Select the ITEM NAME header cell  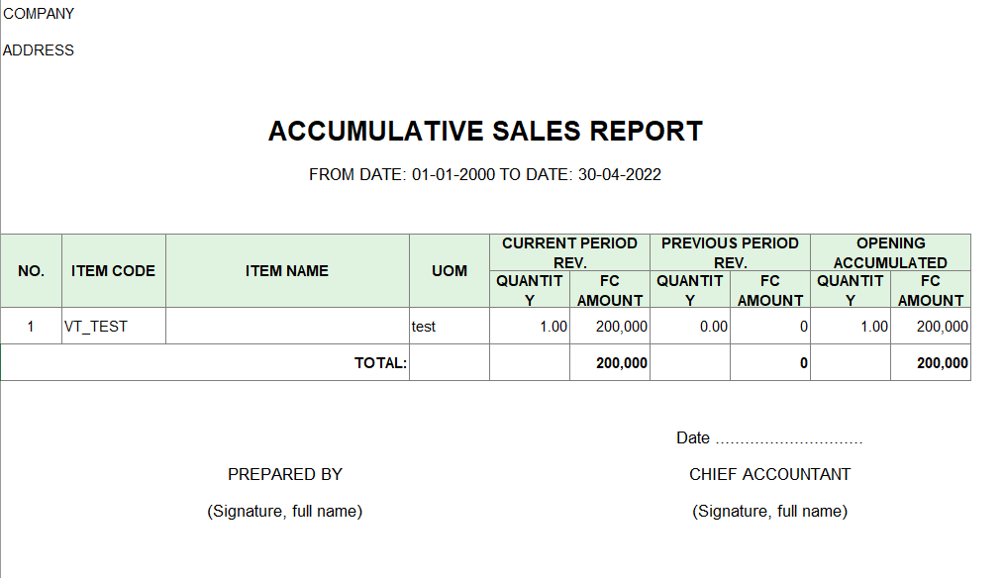click(287, 271)
